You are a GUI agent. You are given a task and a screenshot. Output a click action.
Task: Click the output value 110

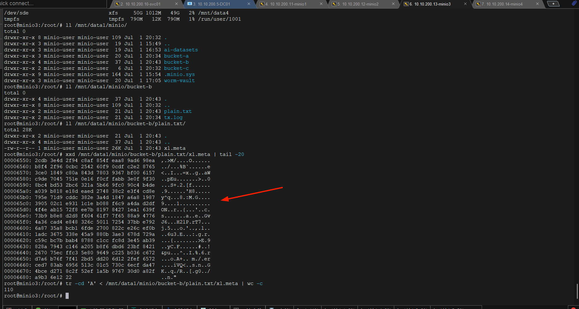click(x=9, y=290)
